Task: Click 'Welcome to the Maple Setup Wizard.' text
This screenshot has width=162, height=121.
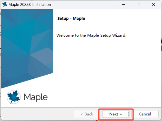Action: (91, 35)
